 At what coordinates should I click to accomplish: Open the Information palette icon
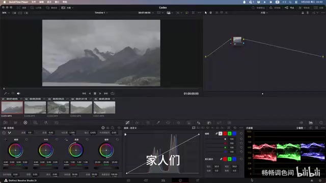(321, 123)
